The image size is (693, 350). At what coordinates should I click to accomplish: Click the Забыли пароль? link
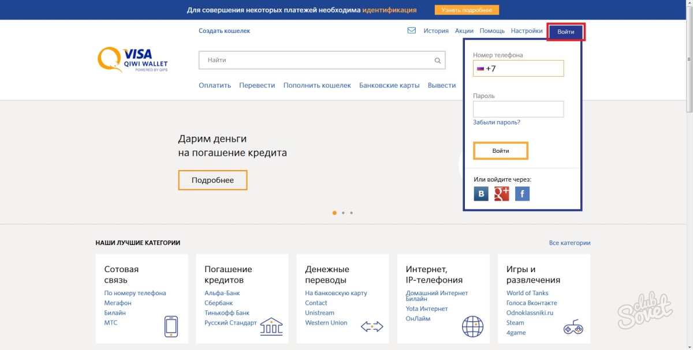click(497, 122)
